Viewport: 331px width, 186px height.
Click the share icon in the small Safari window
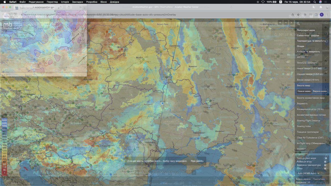(69, 7)
